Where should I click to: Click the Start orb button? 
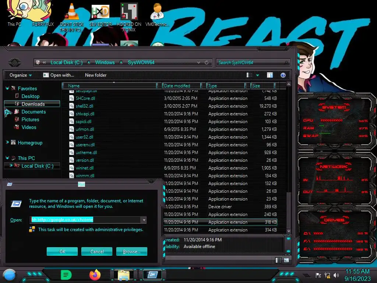(10, 275)
